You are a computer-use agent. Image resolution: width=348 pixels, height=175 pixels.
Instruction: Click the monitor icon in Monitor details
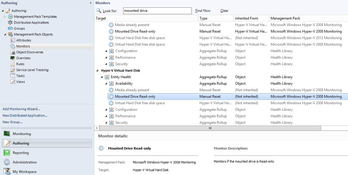101,148
